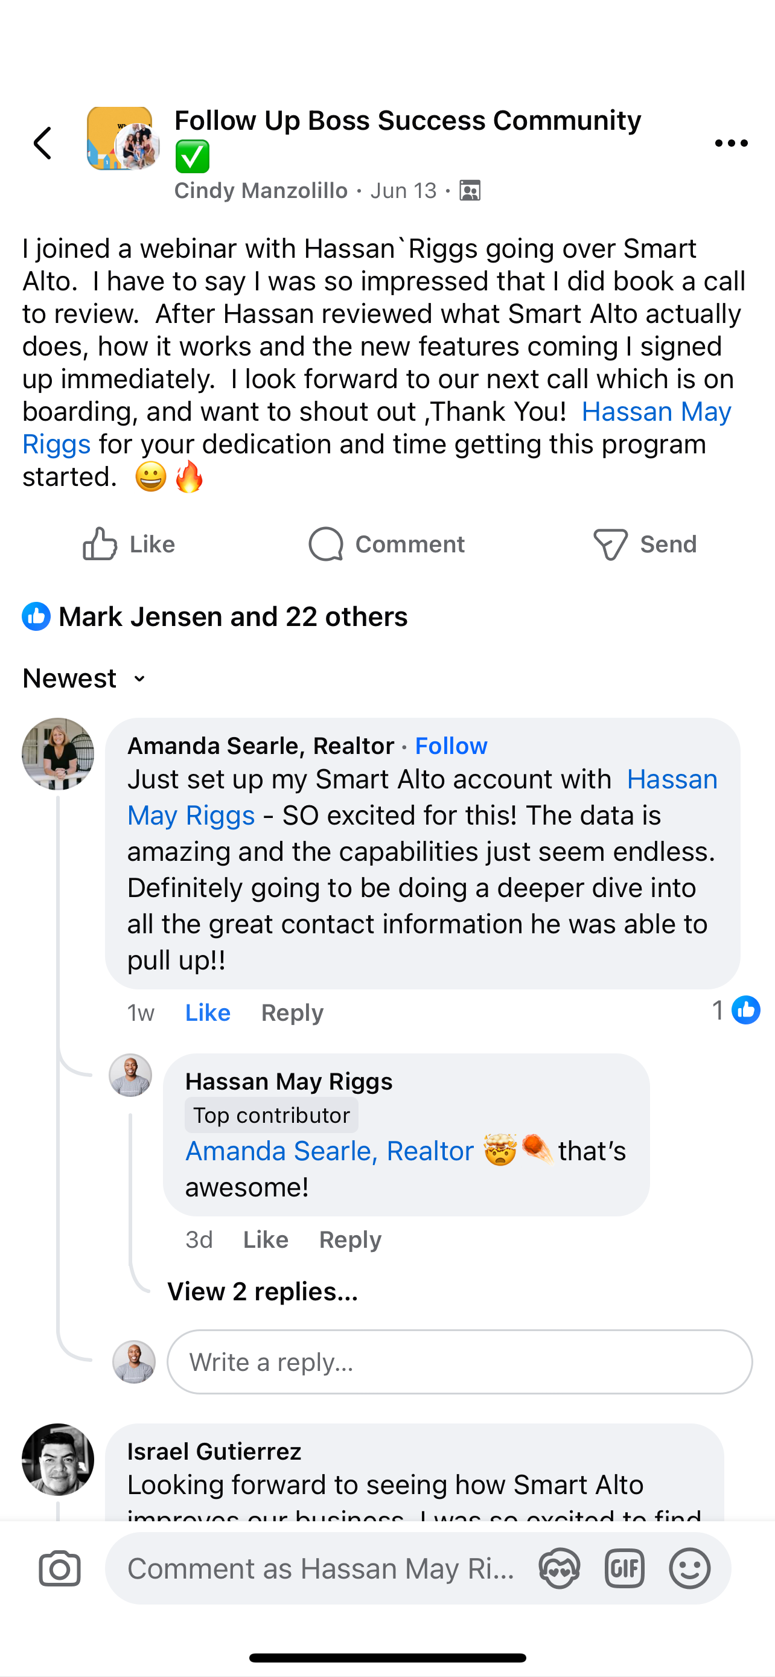
Task: Open the emoji picker smiley icon
Action: point(689,1568)
